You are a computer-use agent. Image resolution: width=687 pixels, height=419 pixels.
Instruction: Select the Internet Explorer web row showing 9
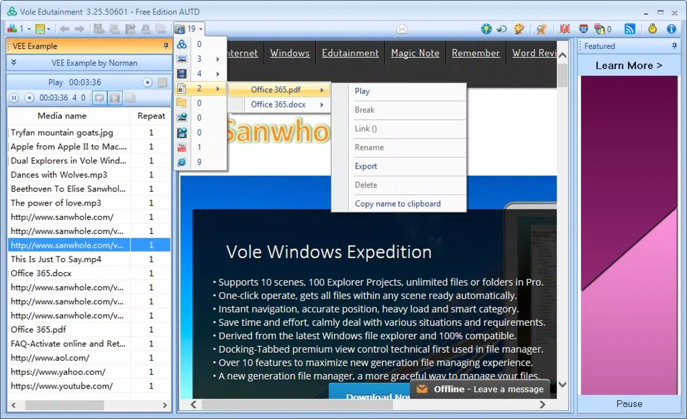200,162
